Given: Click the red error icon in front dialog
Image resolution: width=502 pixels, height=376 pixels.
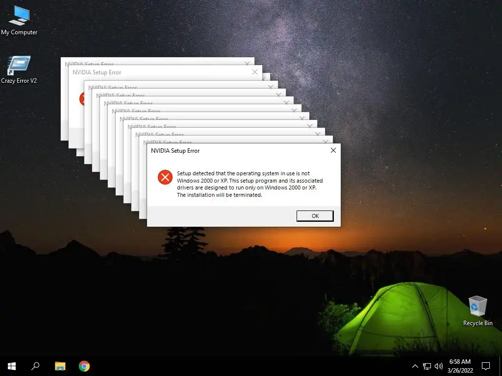Looking at the screenshot, I should [165, 177].
